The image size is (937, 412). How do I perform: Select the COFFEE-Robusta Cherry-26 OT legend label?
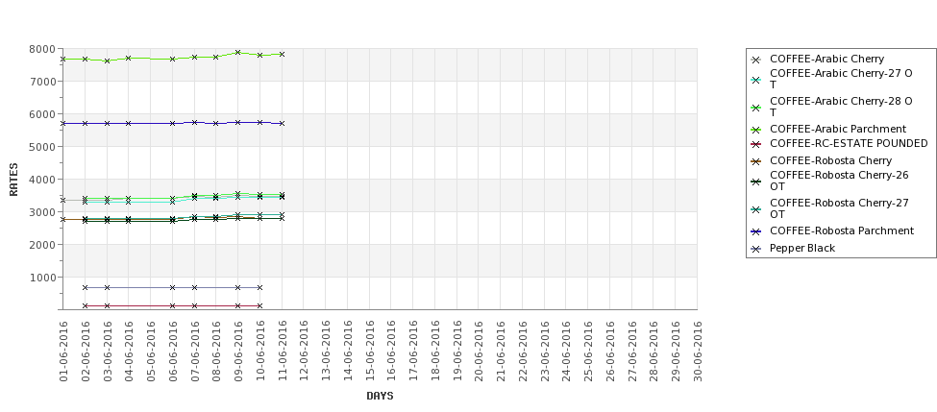(839, 181)
